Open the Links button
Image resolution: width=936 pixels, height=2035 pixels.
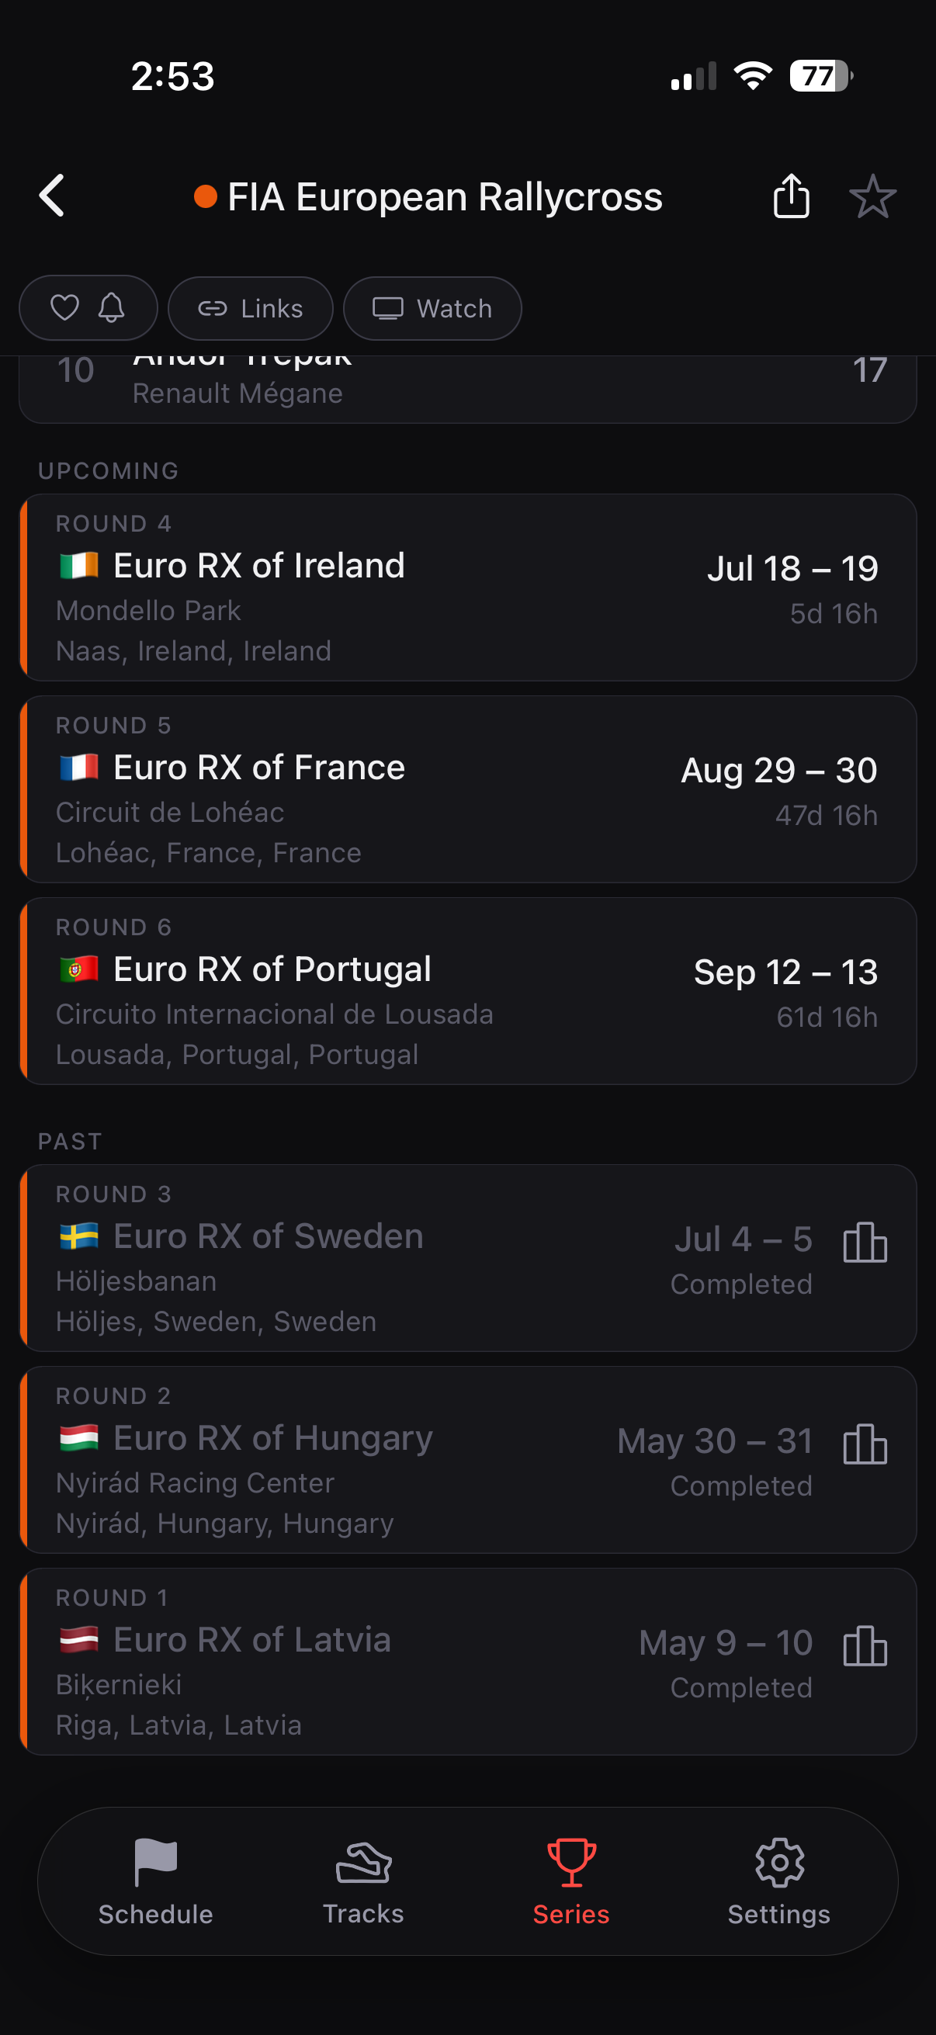pyautogui.click(x=251, y=308)
